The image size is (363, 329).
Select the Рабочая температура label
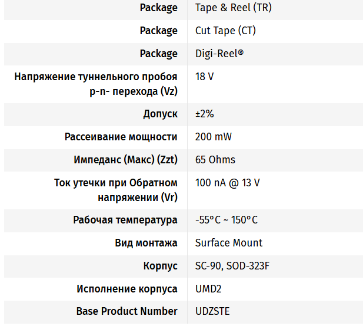(x=125, y=220)
